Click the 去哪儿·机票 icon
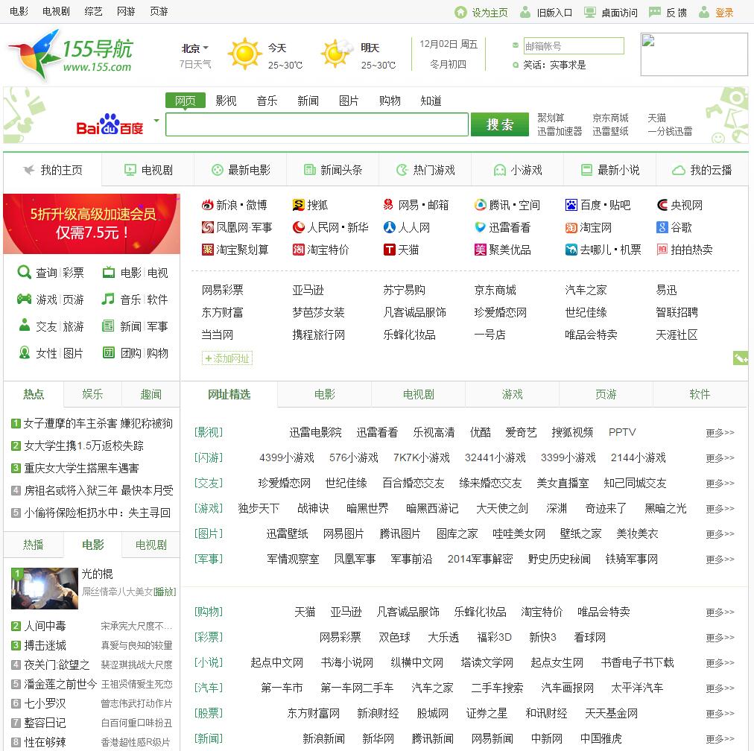This screenshot has height=751, width=754. coord(571,250)
